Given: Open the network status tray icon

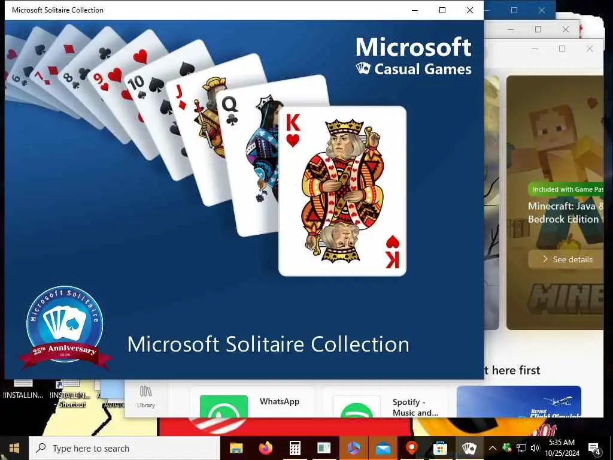Looking at the screenshot, I should click(x=521, y=448).
